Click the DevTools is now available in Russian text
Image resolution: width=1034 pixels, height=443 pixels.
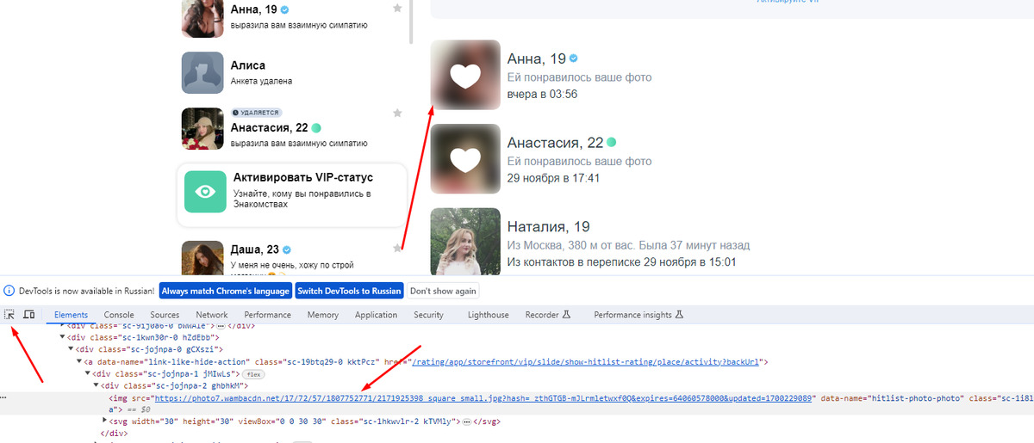[x=86, y=291]
